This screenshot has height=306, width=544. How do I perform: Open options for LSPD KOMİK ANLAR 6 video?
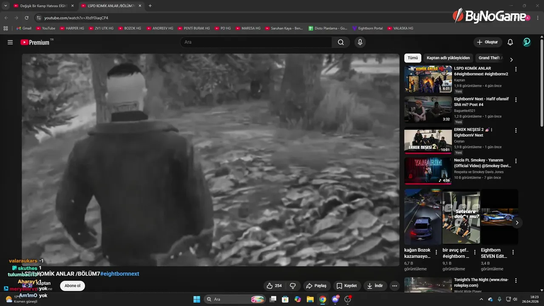(516, 69)
